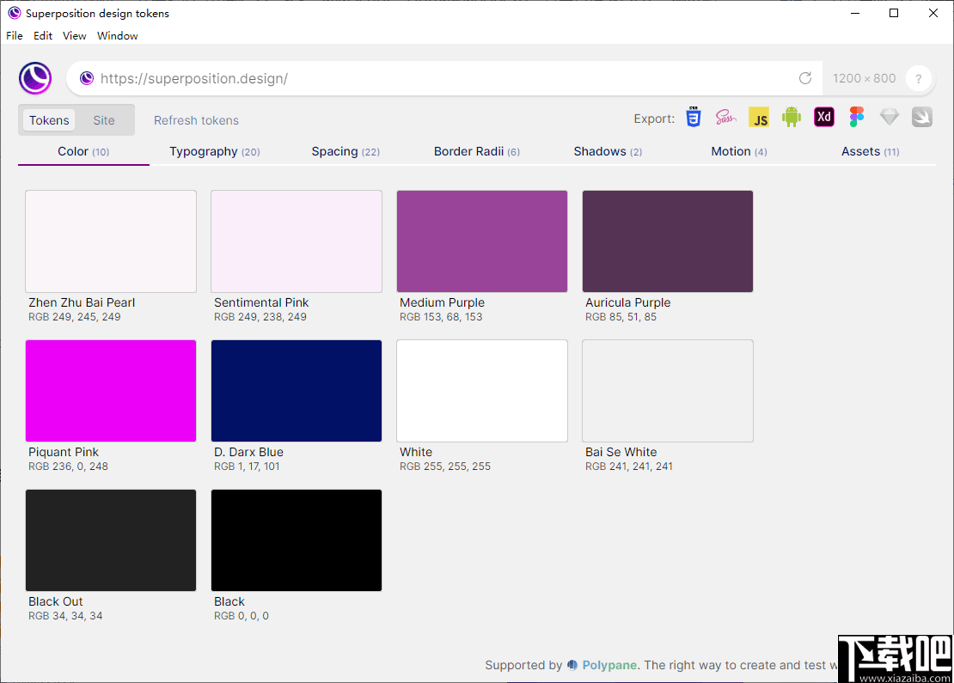Reload the page using the refresh icon
Screen dimensions: 954x683
click(805, 78)
